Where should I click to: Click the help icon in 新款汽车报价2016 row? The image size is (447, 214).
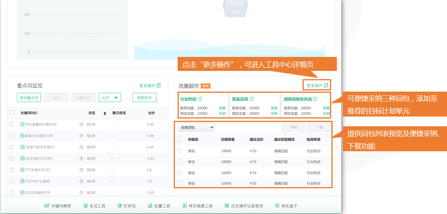coord(81,136)
